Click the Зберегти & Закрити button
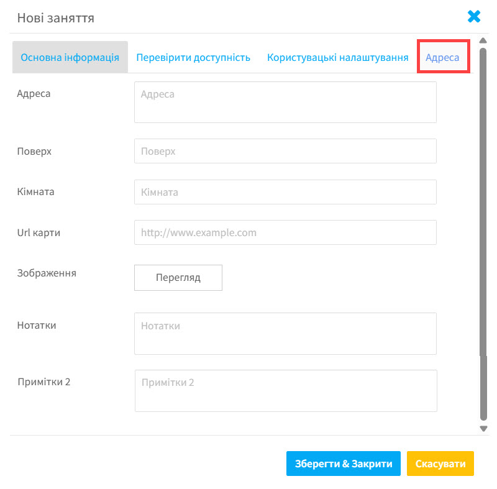This screenshot has height=489, width=497. [344, 464]
